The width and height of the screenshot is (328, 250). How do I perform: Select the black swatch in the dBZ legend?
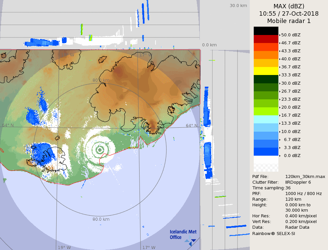tap(266, 31)
